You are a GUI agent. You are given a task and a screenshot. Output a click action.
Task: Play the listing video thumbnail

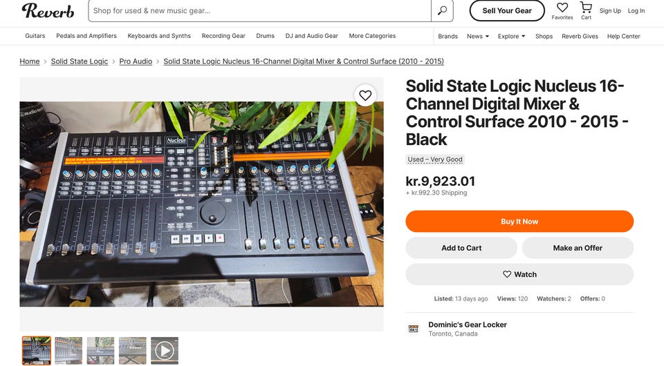pos(164,350)
